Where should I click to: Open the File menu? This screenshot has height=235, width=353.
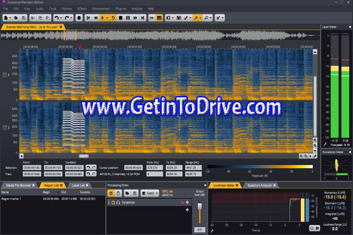coord(5,9)
